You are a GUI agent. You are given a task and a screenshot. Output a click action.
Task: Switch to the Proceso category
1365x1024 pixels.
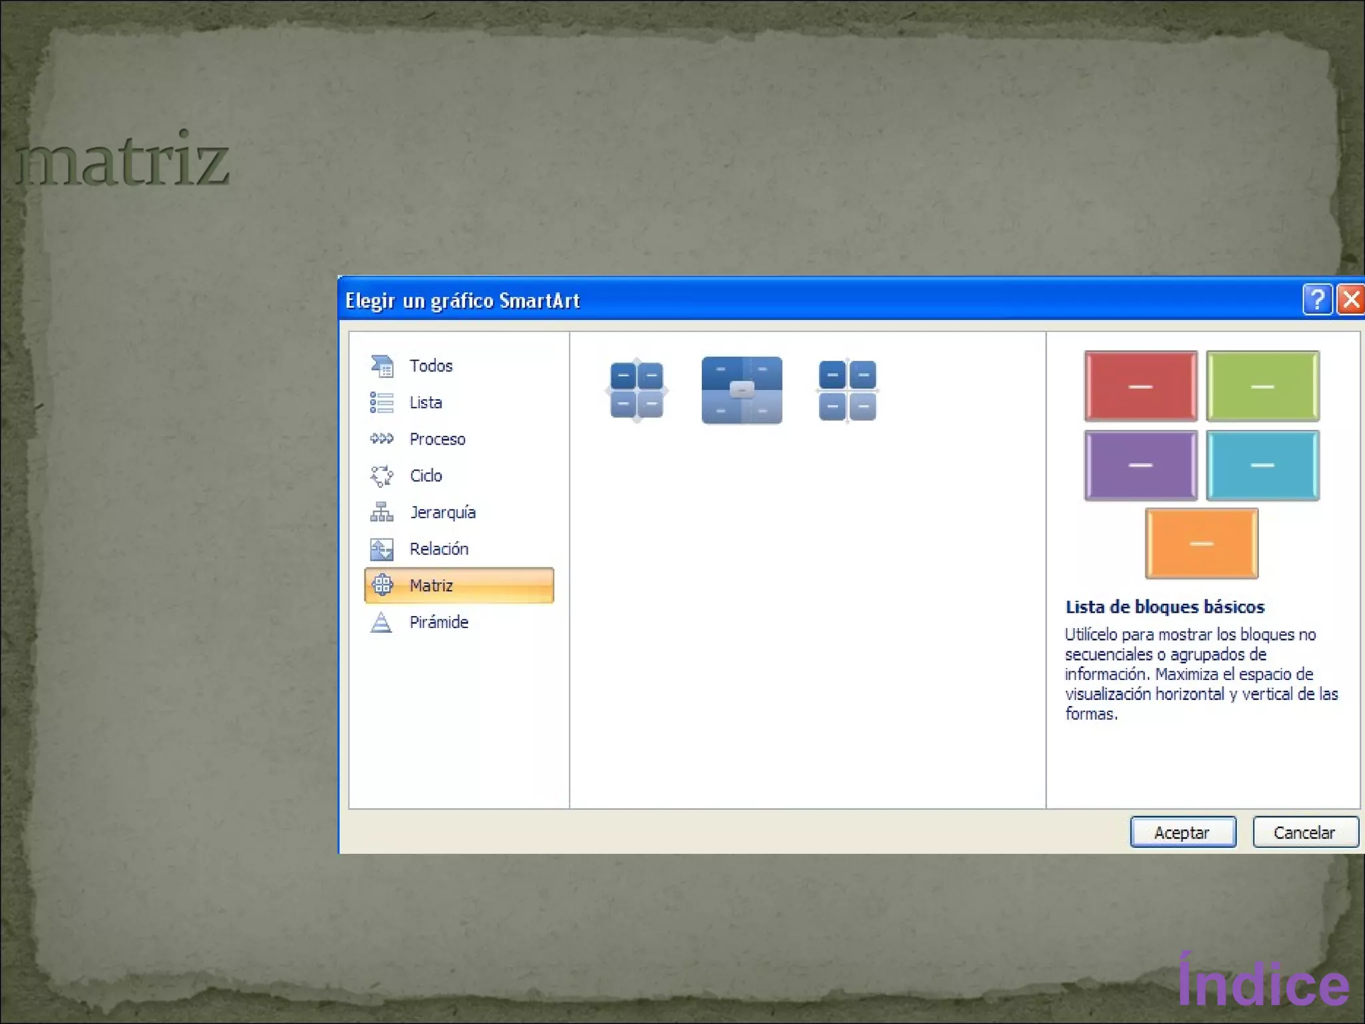tap(437, 439)
